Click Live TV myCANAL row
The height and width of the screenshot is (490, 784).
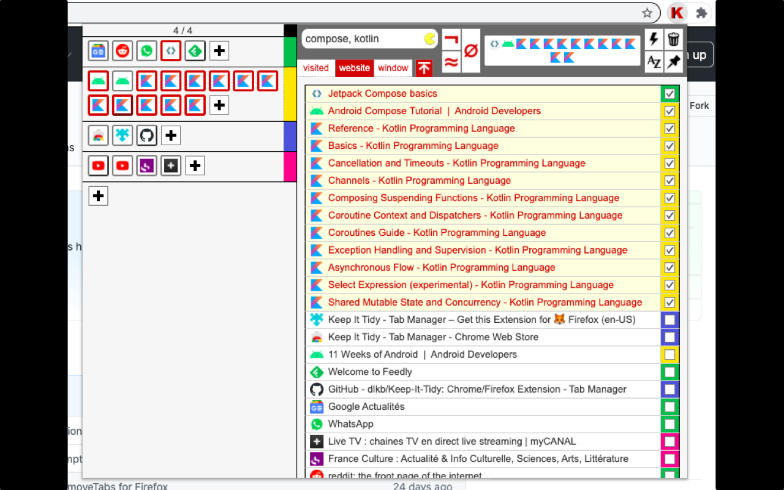click(x=483, y=442)
